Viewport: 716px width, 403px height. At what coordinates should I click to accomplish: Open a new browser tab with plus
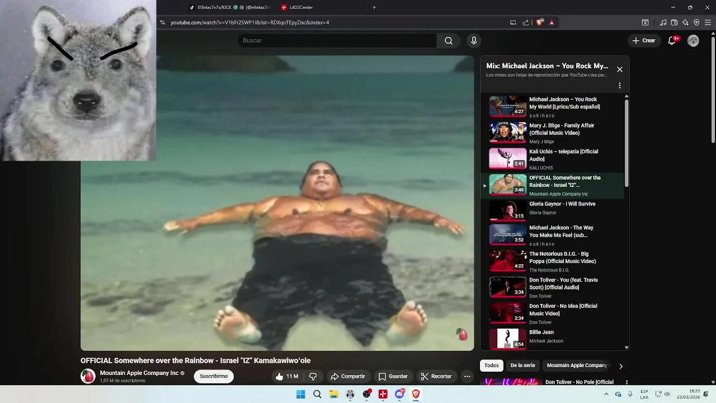pos(374,7)
